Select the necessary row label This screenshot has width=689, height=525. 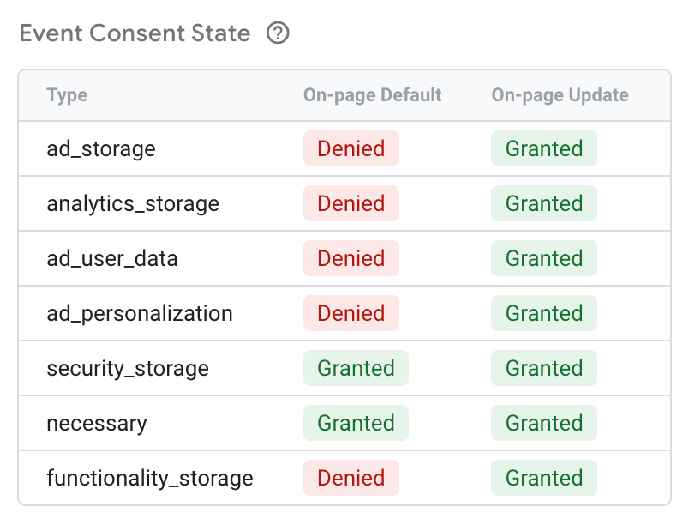click(x=97, y=423)
